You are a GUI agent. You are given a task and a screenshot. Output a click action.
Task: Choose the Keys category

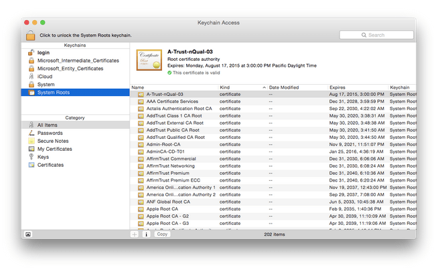pyautogui.click(x=76, y=157)
